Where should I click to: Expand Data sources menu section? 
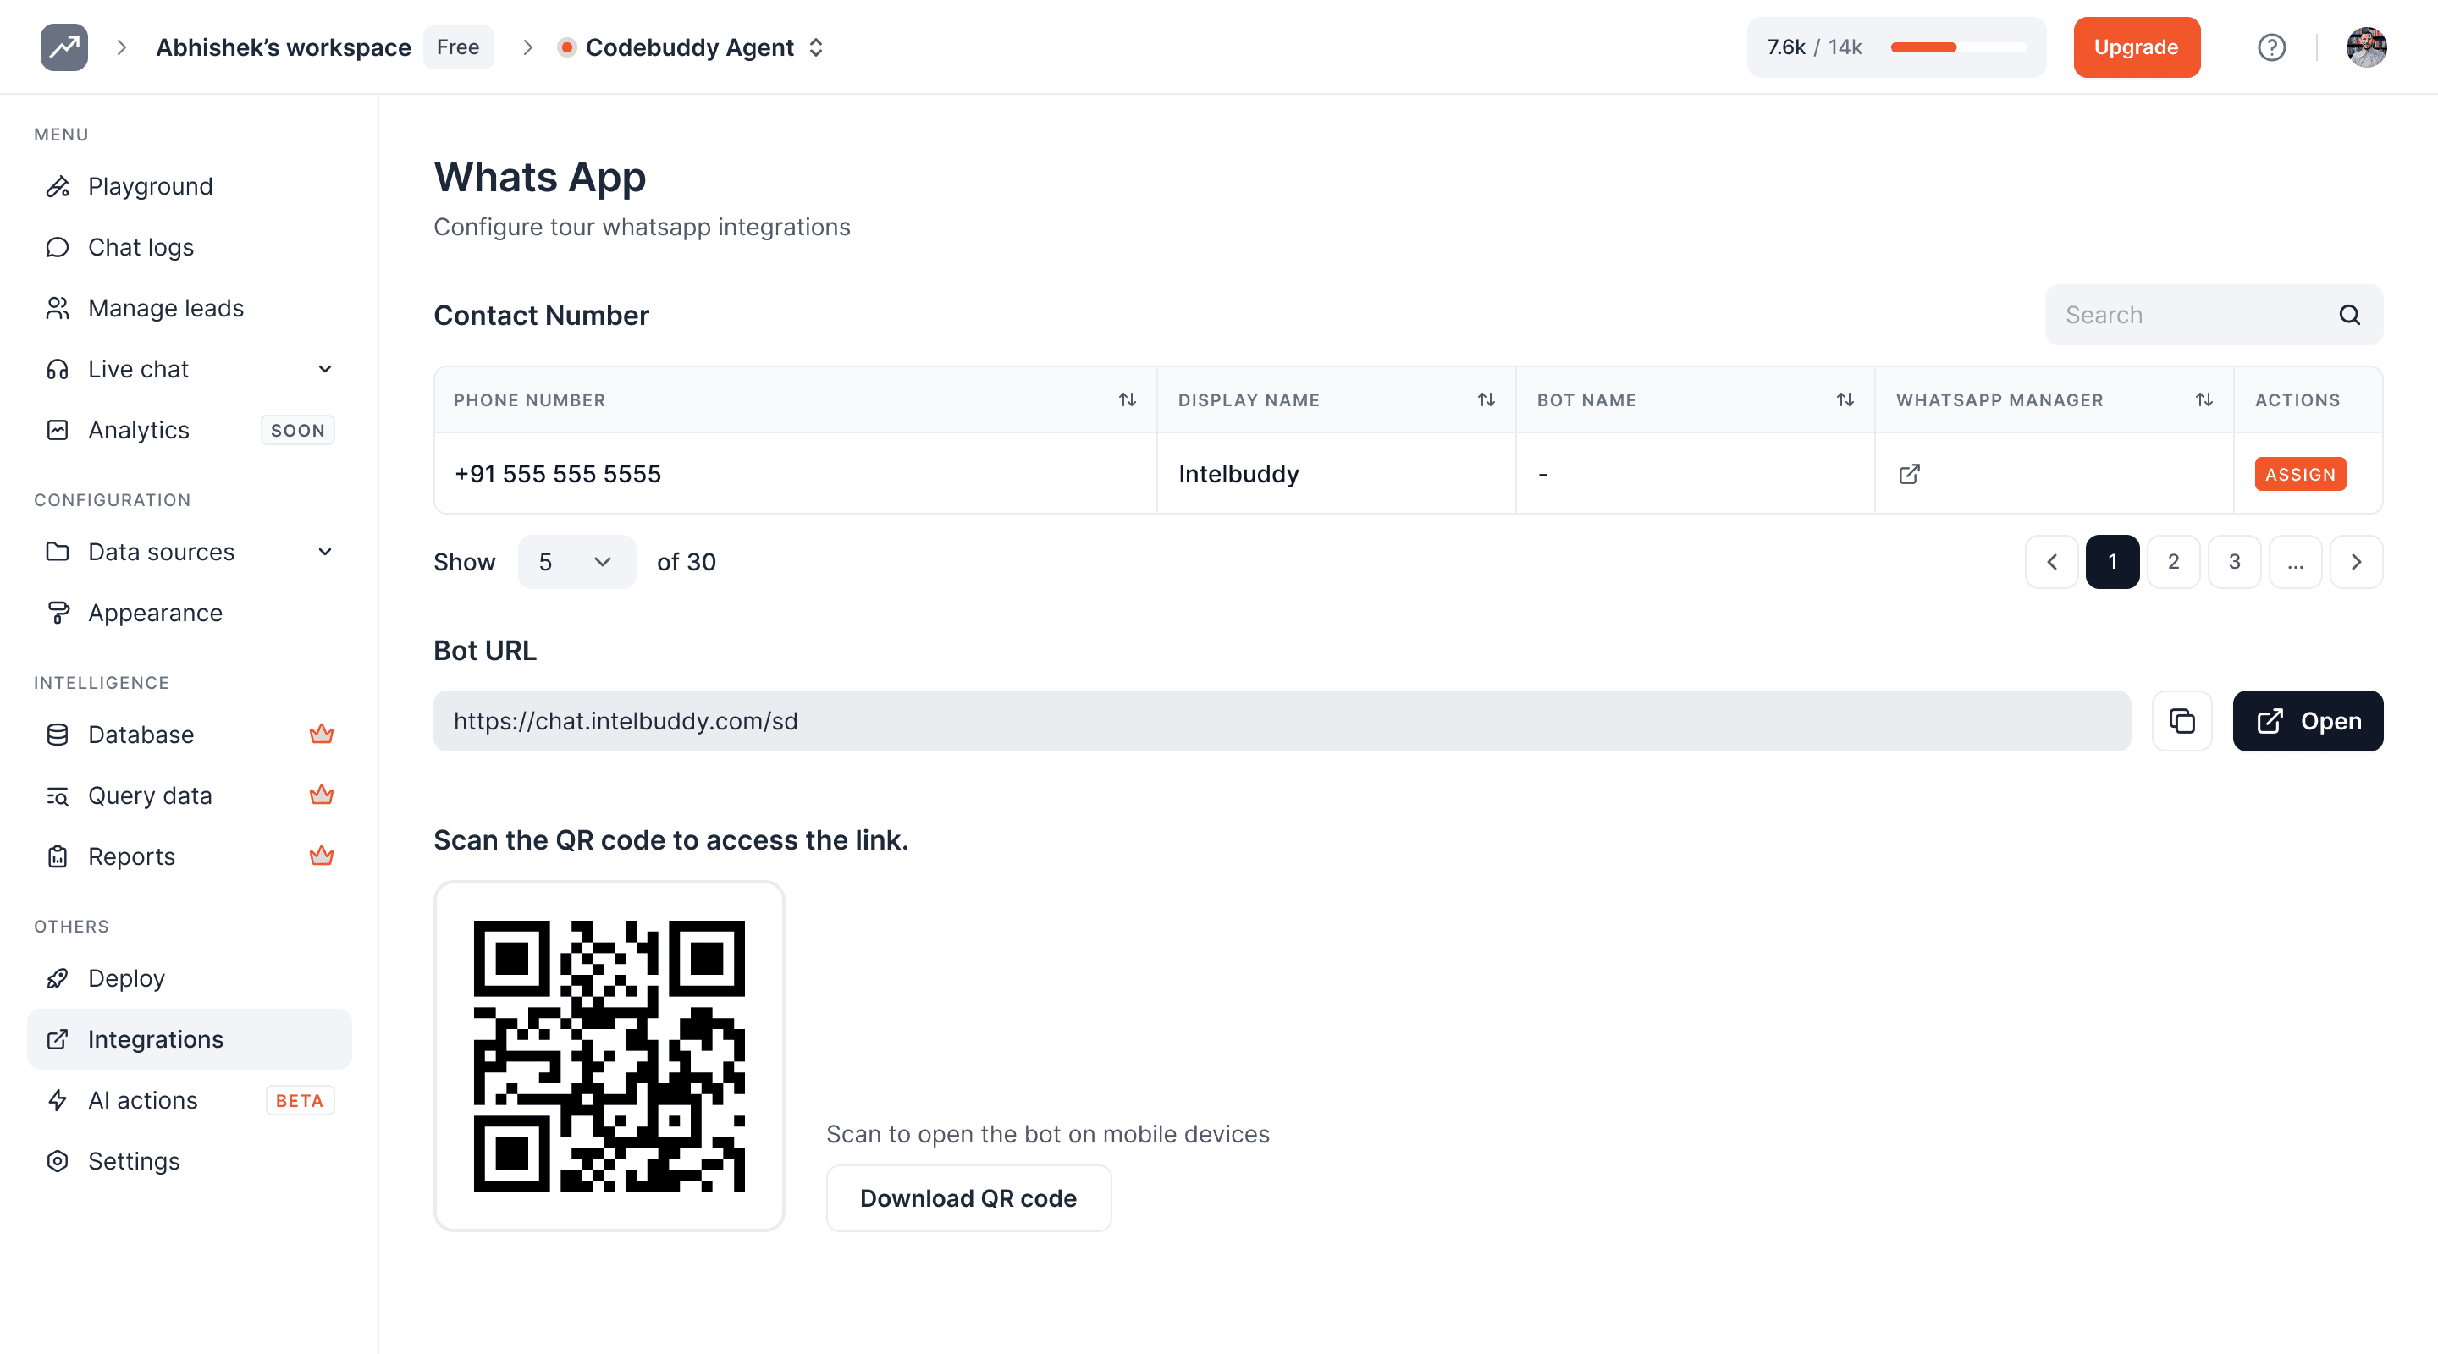(324, 552)
